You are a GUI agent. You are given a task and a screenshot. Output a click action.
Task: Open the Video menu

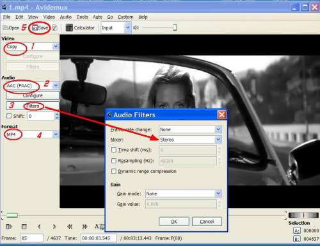[49, 17]
